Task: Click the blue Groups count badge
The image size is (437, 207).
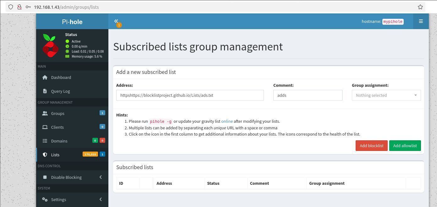Action: click(102, 113)
